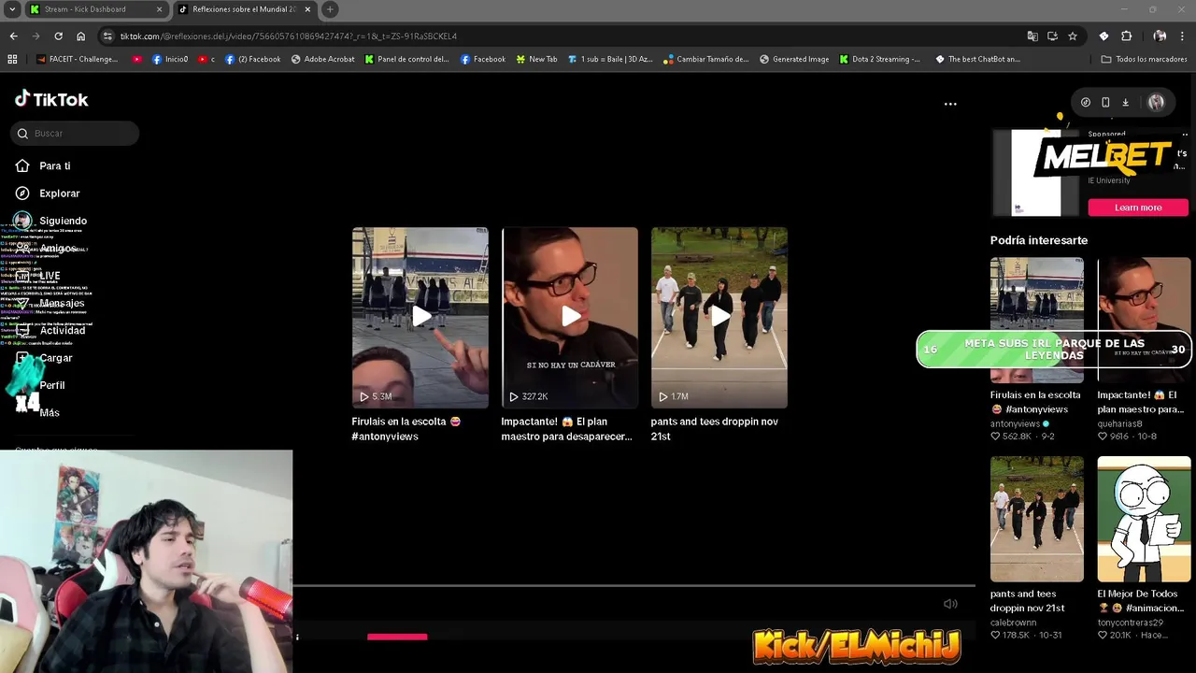Viewport: 1196px width, 673px height.
Task: Open the Generated Image bookmark
Action: 794,59
